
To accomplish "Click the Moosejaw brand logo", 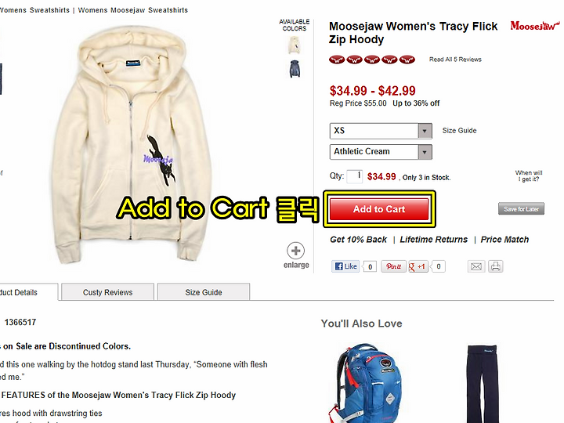I will click(535, 26).
